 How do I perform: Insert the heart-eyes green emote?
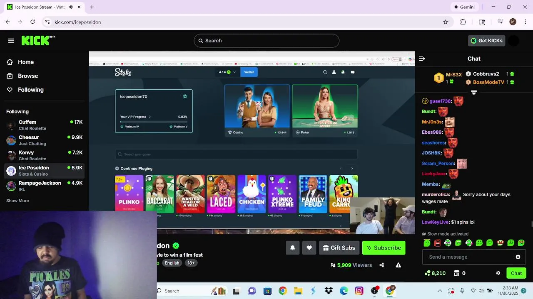(521, 243)
